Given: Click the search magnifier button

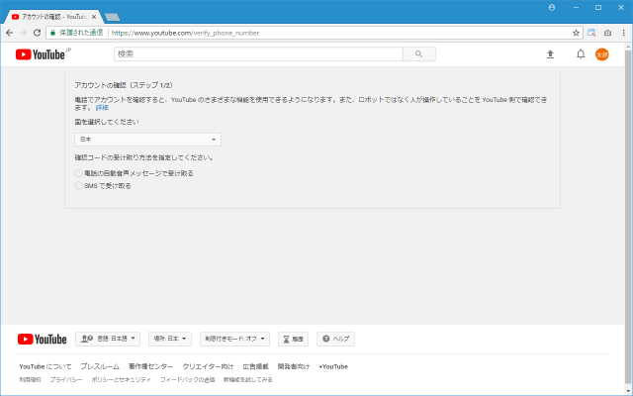Looking at the screenshot, I should click(419, 54).
